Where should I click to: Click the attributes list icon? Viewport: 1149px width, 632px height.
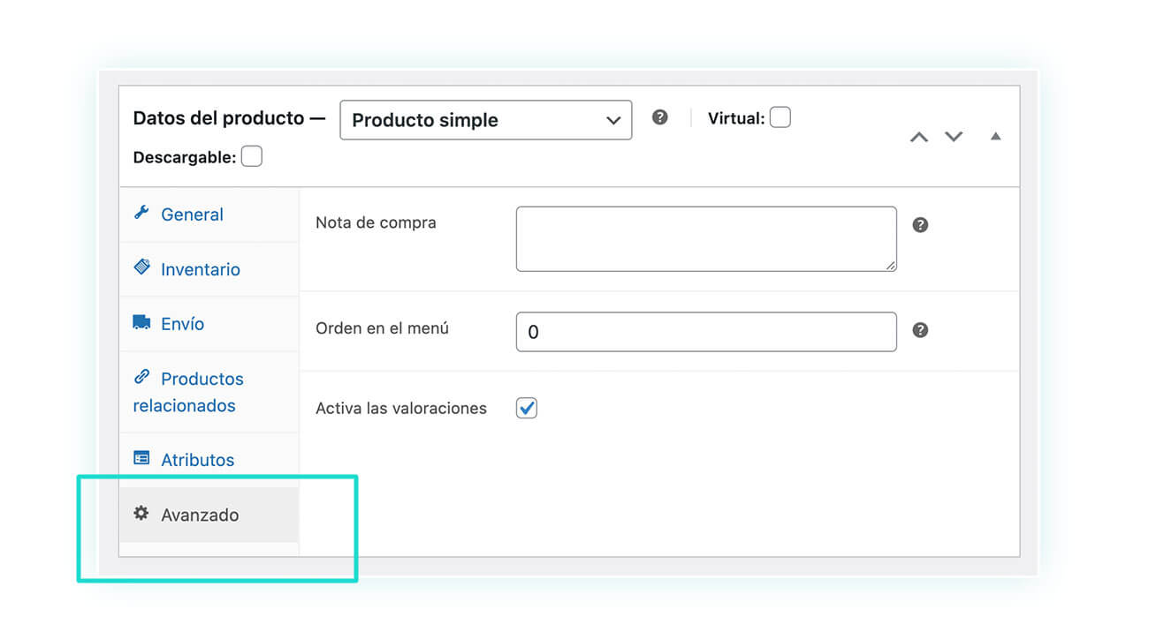[x=141, y=458]
